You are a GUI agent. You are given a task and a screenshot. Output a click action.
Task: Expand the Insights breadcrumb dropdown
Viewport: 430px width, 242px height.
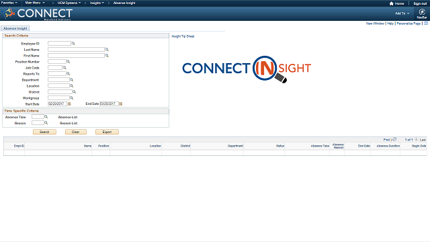point(97,3)
